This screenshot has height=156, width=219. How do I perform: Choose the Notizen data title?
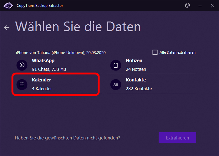(x=134, y=61)
